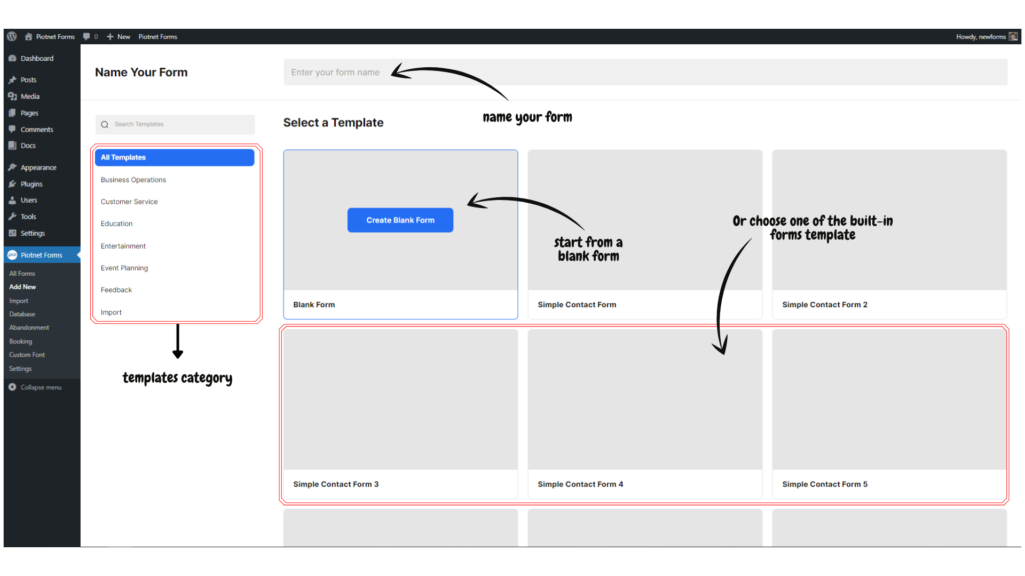Click the Dashboard gauge icon

pyautogui.click(x=12, y=58)
